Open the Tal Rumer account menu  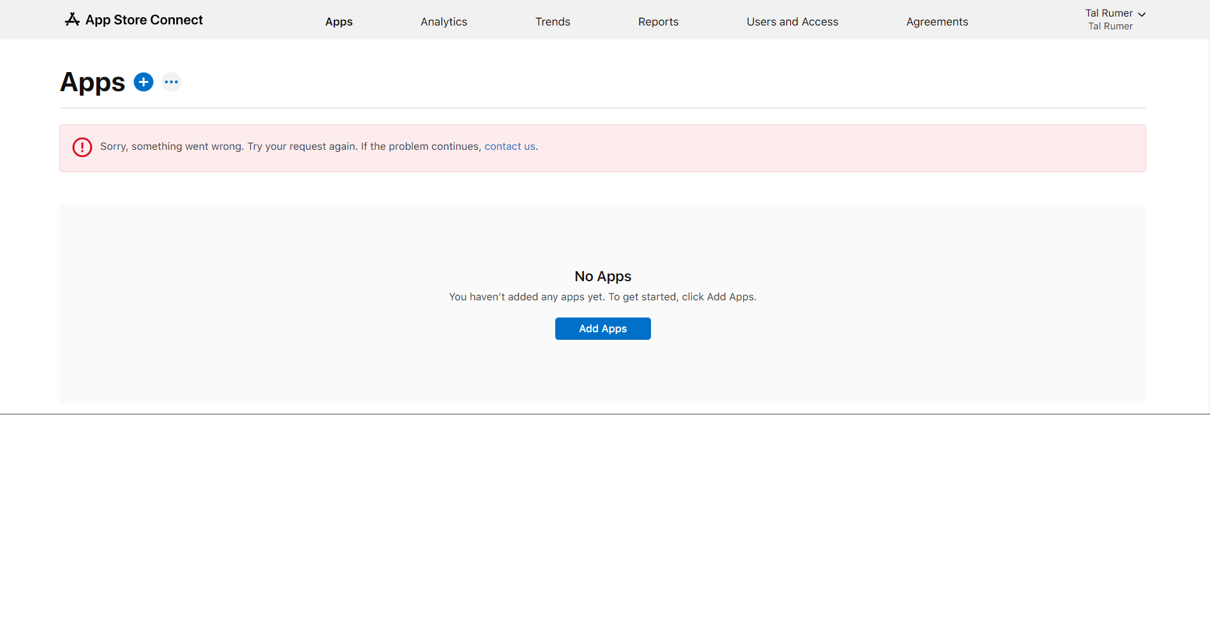coord(1109,13)
